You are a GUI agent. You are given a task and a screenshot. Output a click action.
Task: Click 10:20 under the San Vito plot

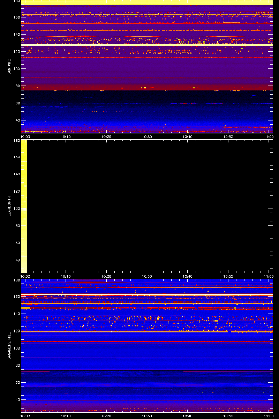(x=106, y=137)
